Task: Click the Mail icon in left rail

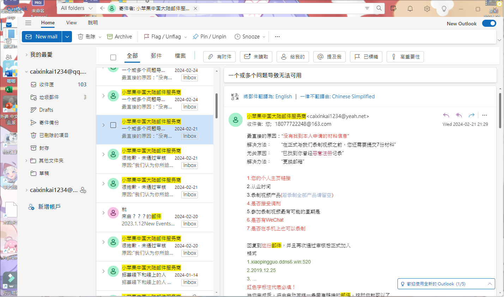Action: (9, 25)
